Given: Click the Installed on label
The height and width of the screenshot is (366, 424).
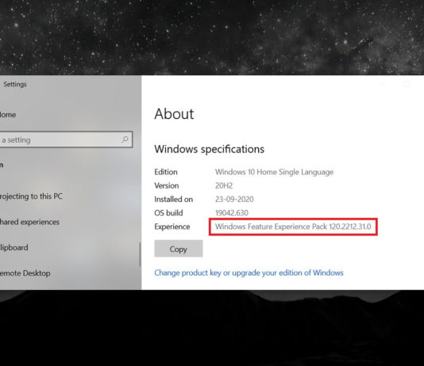Looking at the screenshot, I should point(174,199).
